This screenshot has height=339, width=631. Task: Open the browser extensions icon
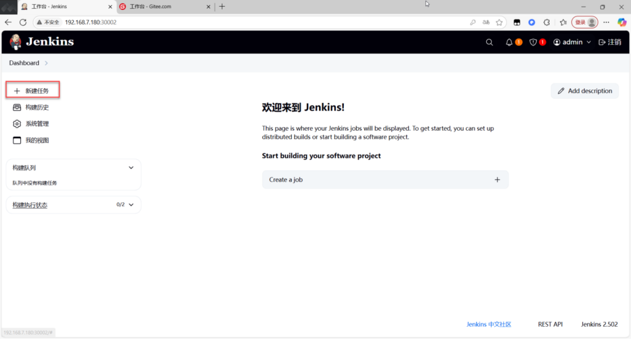click(547, 22)
